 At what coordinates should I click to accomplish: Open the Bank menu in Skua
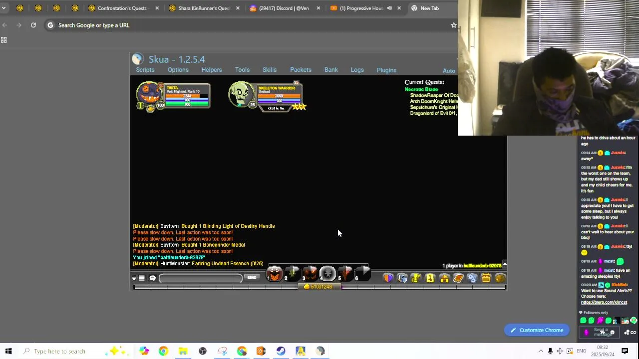(331, 70)
